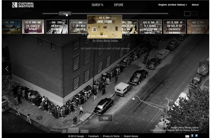Switch to grid view mode
Image resolution: width=211 pixels, height=138 pixels.
195,14
